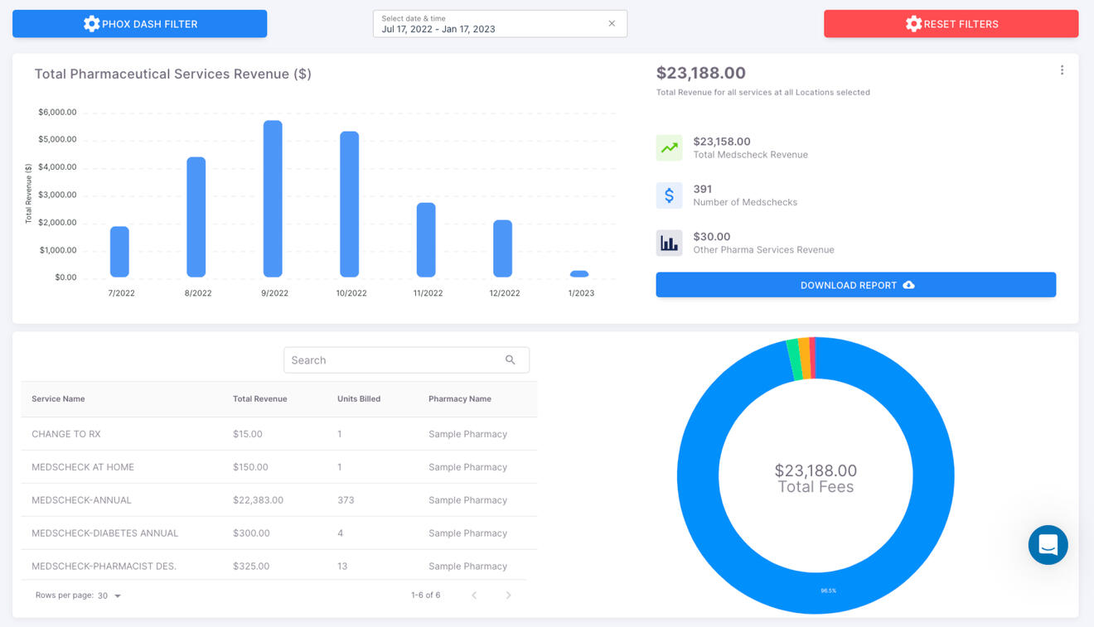
Task: Open the three-dot chart options menu
Action: (x=1062, y=70)
